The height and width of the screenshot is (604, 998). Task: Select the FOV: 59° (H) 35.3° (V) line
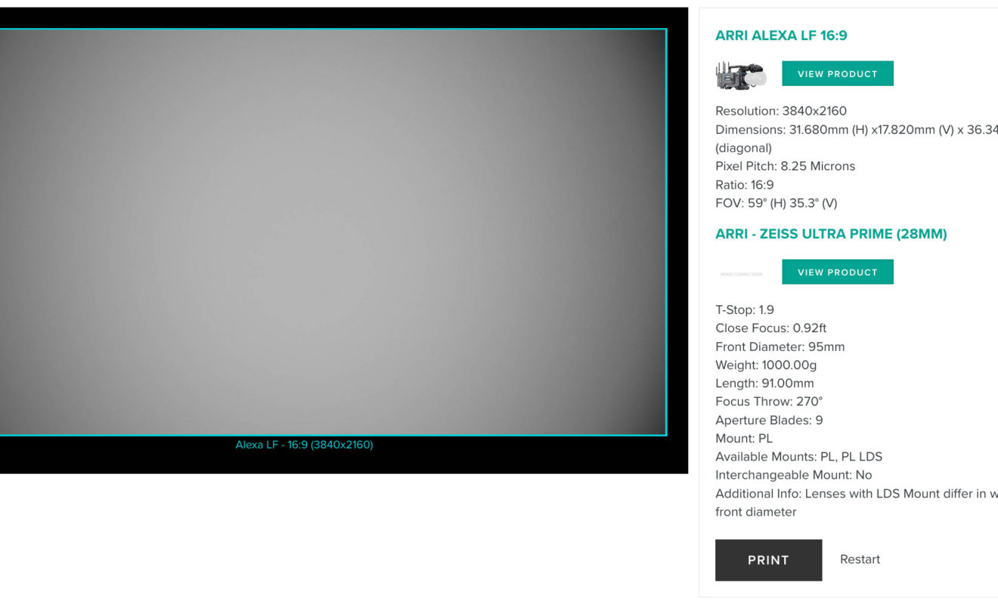(776, 203)
